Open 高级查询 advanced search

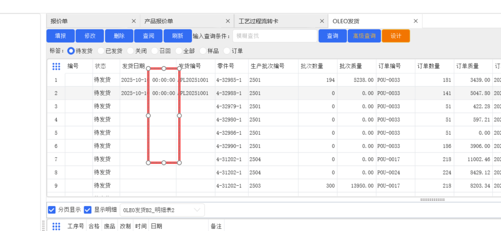pos(364,36)
